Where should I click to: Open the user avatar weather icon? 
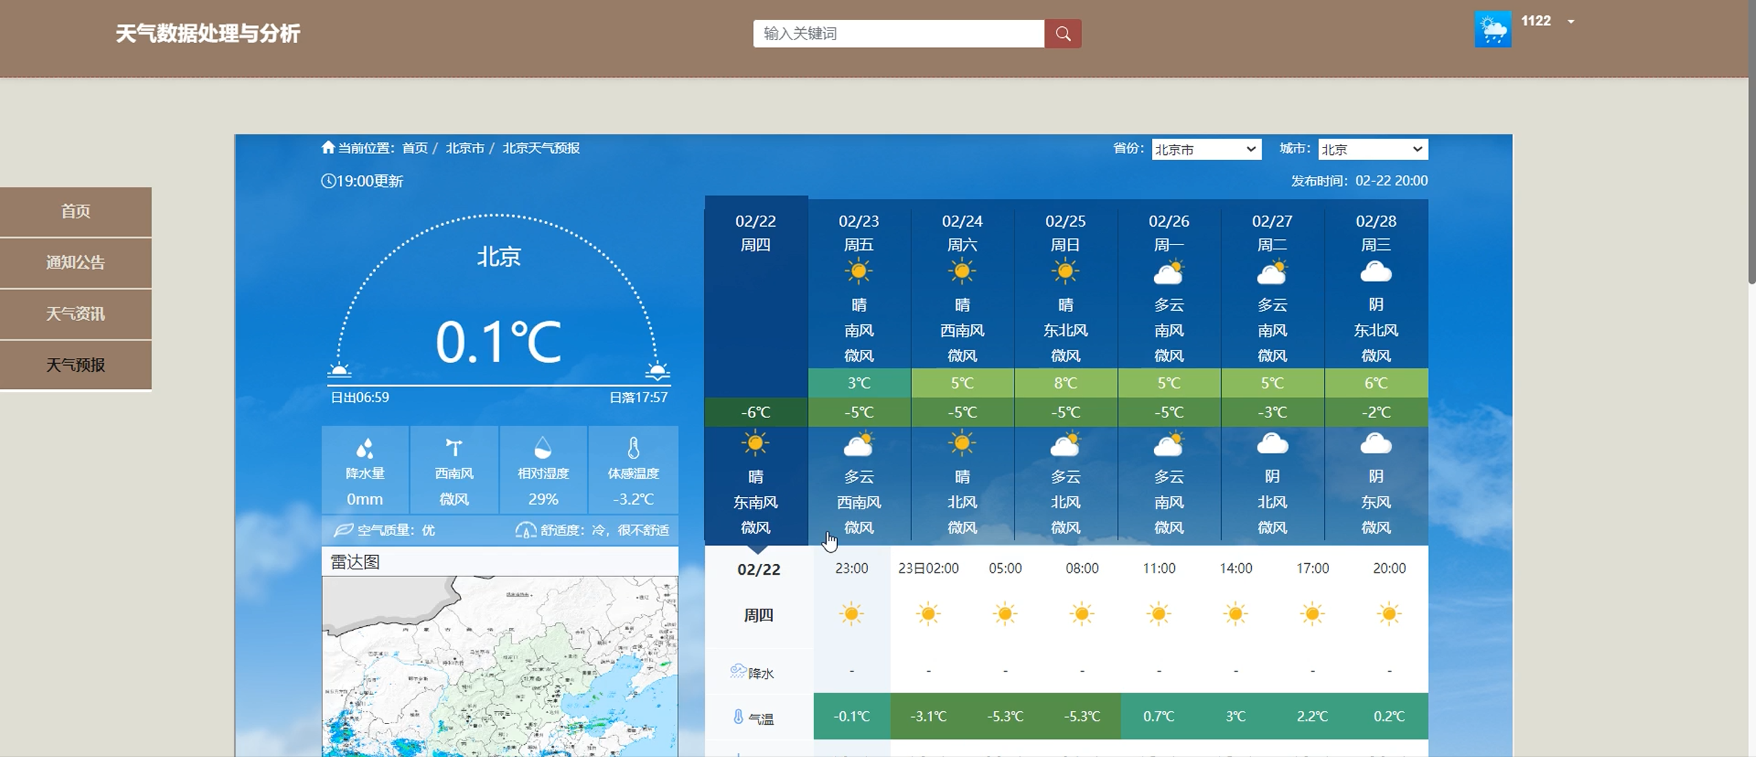(x=1492, y=29)
